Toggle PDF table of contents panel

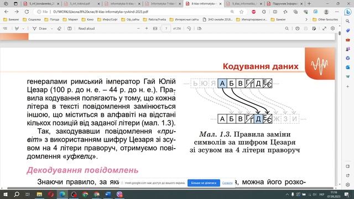5,29
